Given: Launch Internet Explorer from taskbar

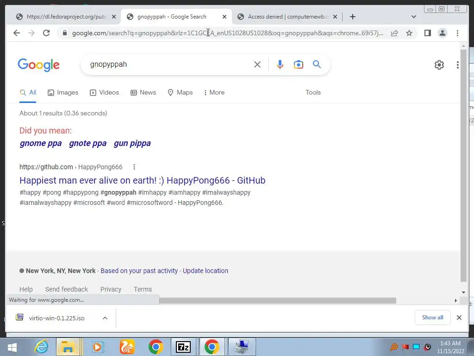Looking at the screenshot, I should click(x=41, y=347).
